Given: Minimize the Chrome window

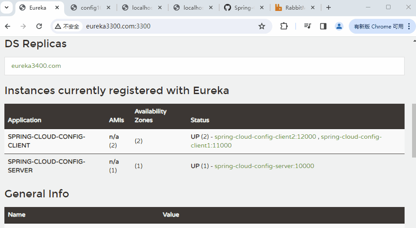Looking at the screenshot, I should tap(368, 7).
